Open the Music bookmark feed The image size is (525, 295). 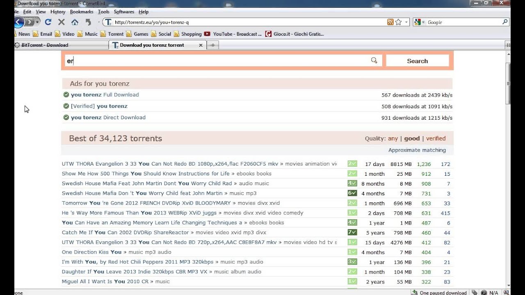pyautogui.click(x=88, y=34)
